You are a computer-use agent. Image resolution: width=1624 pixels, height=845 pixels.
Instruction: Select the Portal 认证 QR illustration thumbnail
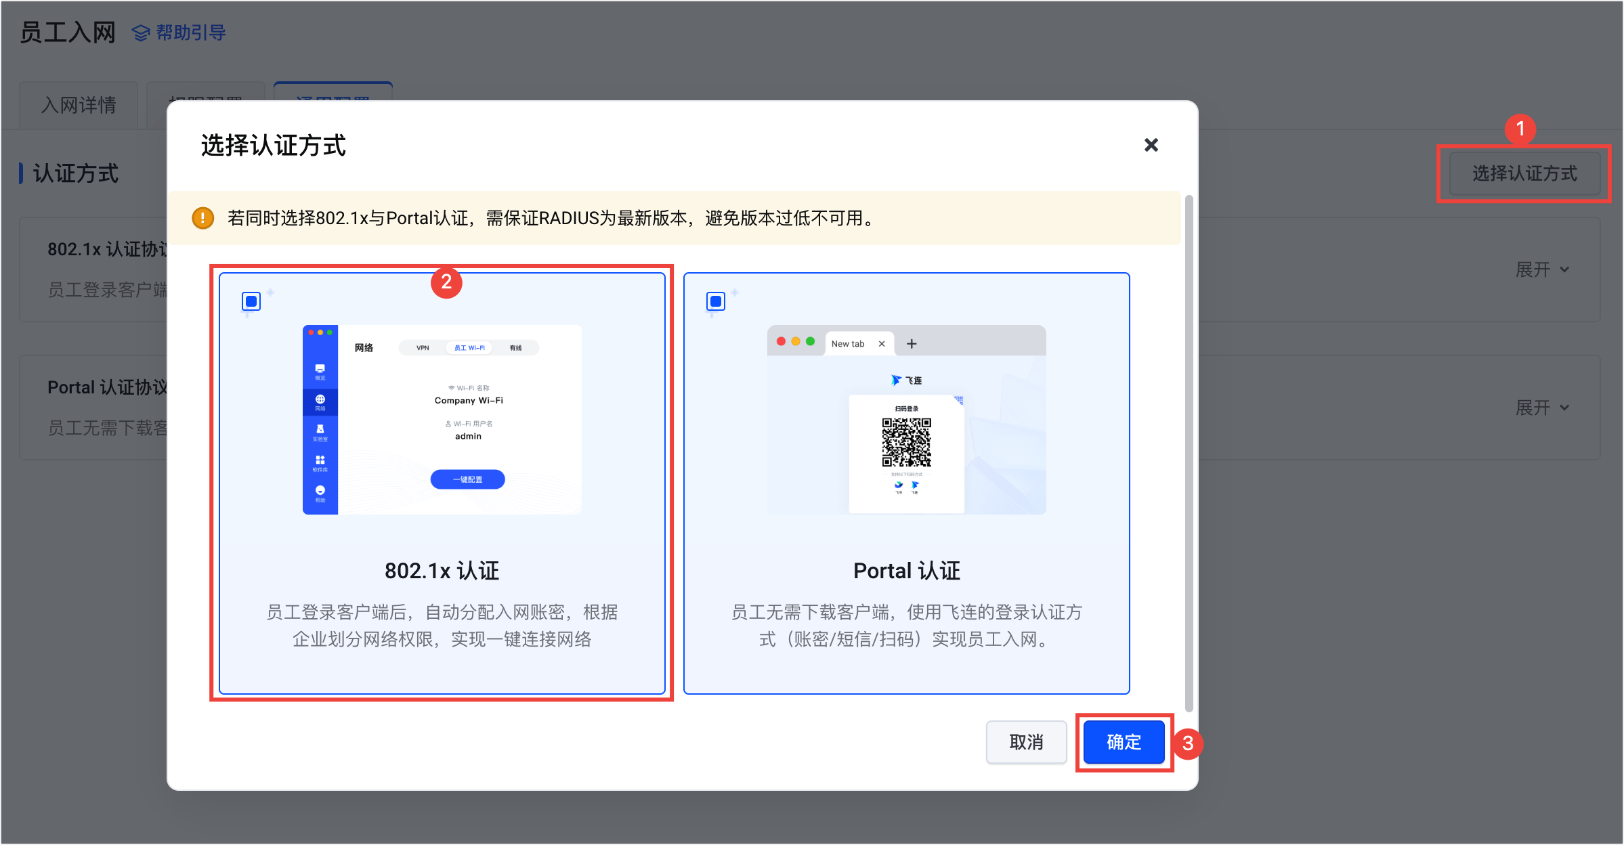tap(906, 420)
